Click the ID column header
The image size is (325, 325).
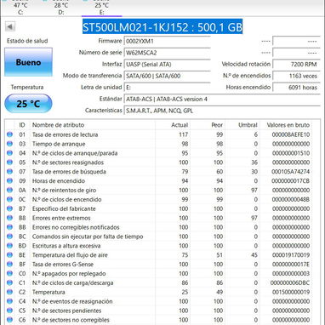coord(22,125)
